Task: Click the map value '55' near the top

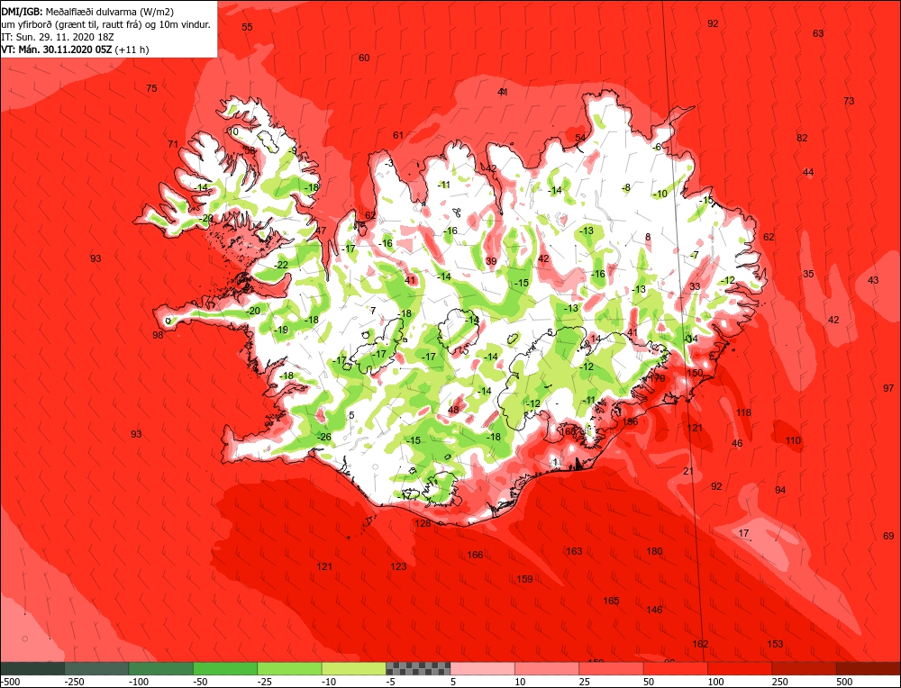Action: coord(247,27)
